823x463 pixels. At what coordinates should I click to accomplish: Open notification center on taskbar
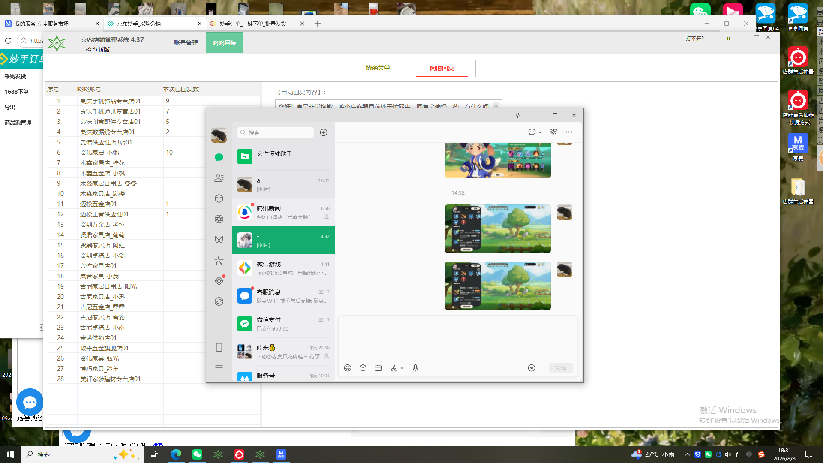pos(809,454)
